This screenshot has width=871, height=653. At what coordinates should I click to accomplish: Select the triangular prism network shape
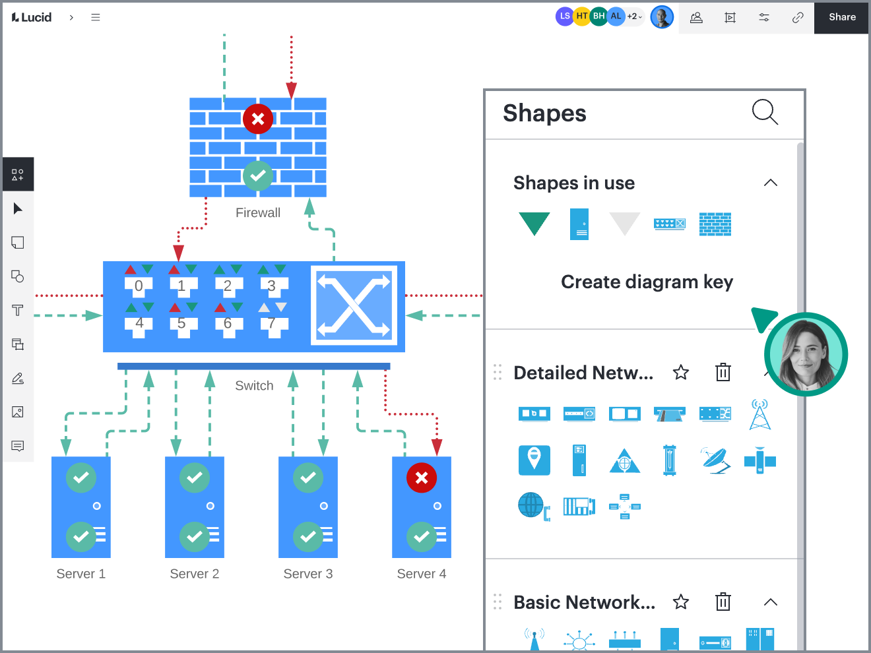click(x=624, y=460)
